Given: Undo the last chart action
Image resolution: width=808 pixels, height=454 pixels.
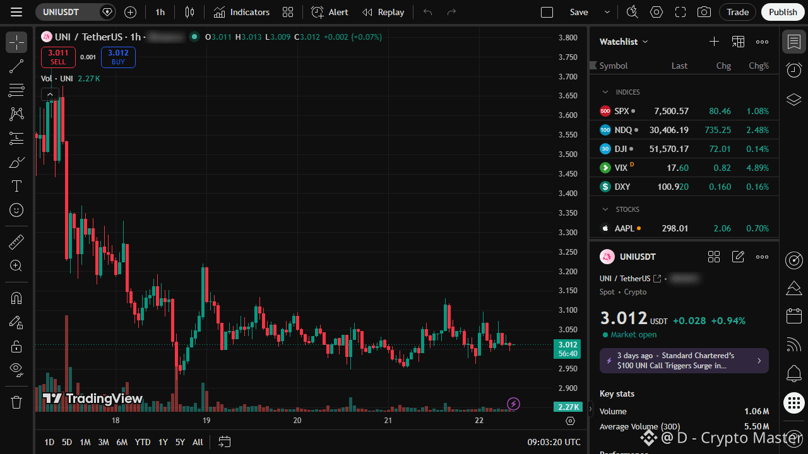Looking at the screenshot, I should [x=428, y=12].
